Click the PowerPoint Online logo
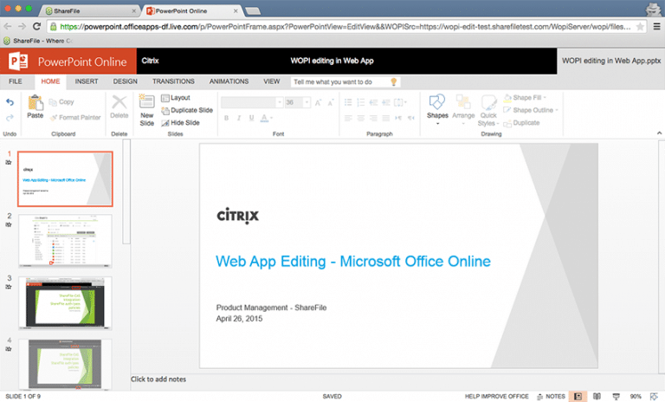This screenshot has width=665, height=402. 68,62
